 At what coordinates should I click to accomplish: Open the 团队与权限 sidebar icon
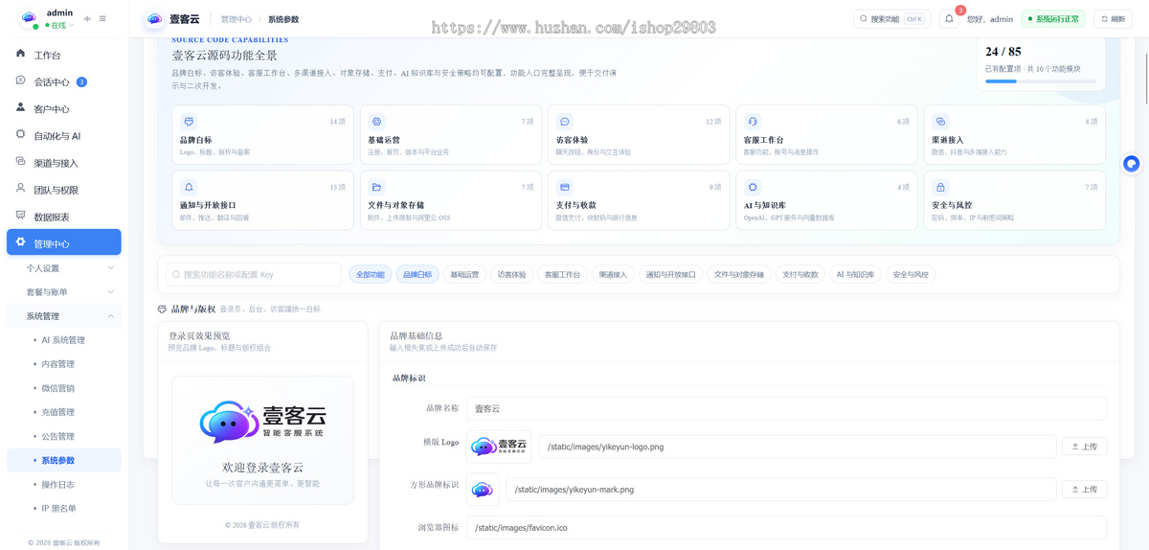pos(21,189)
